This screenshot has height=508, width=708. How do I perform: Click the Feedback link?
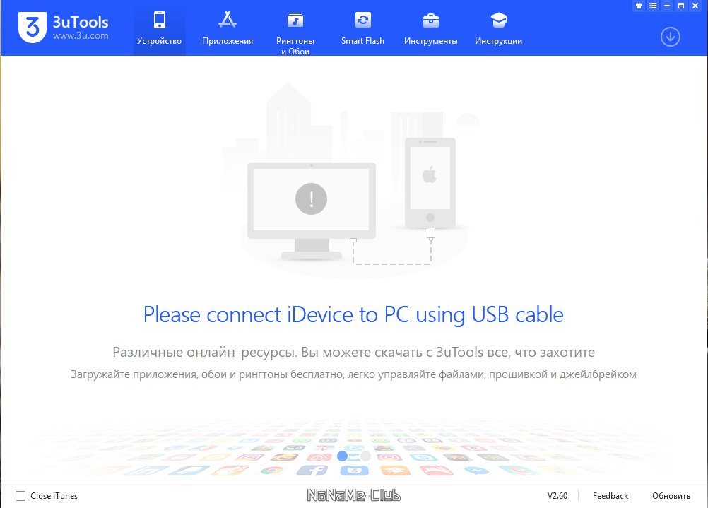click(610, 496)
